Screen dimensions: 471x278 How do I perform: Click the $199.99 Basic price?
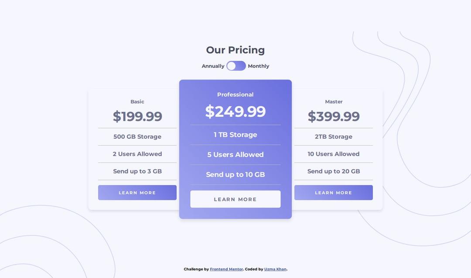137,116
